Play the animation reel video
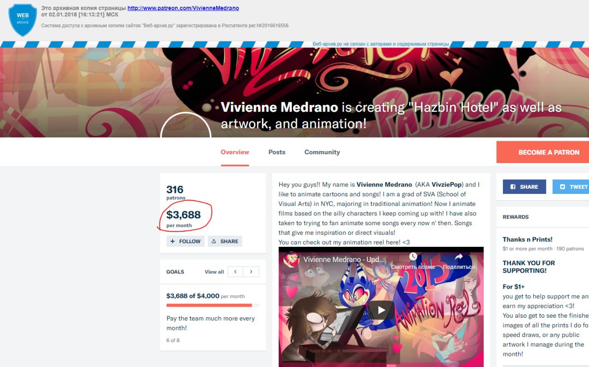 pyautogui.click(x=381, y=310)
